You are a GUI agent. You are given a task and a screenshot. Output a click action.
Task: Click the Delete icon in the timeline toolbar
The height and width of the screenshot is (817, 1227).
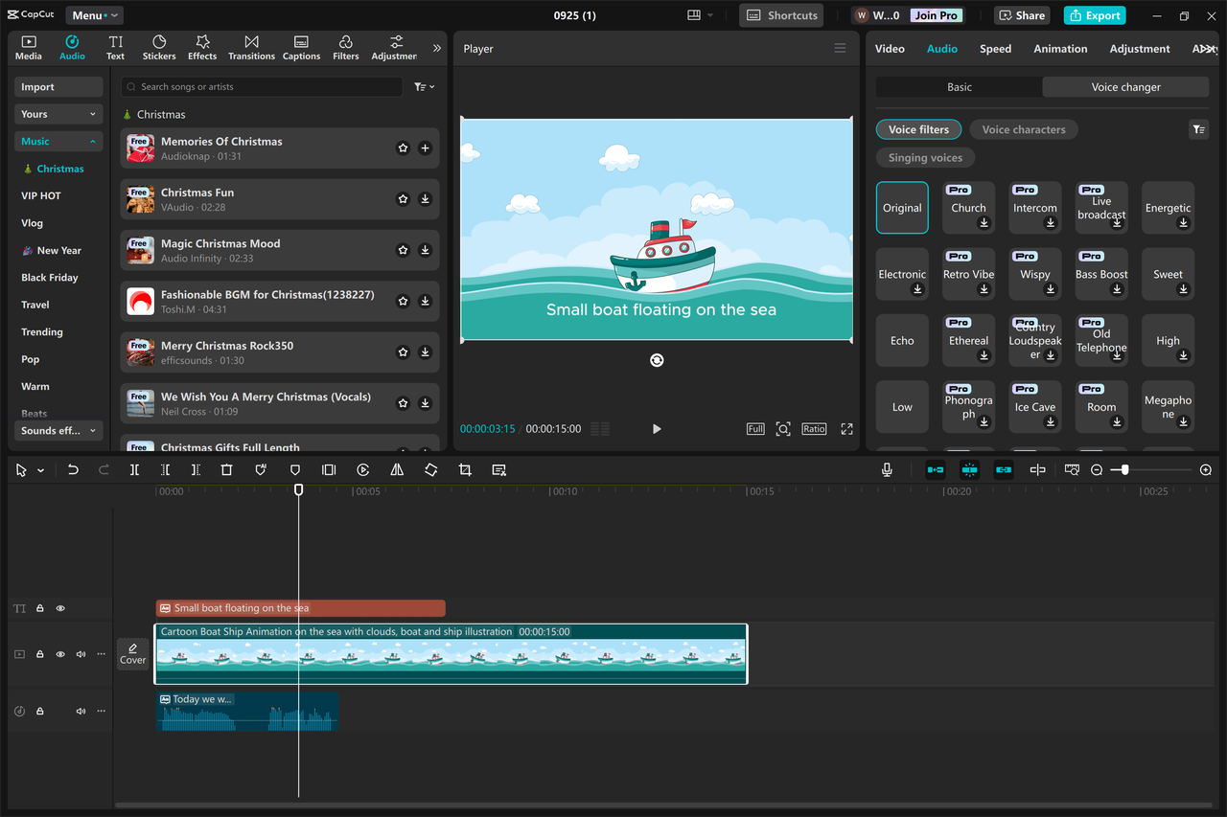226,469
